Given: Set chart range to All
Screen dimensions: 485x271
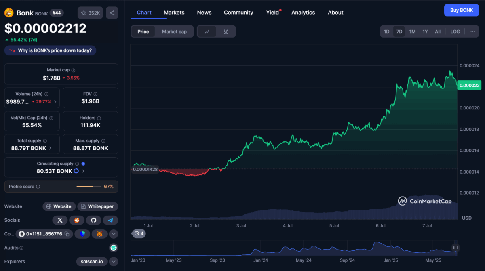Looking at the screenshot, I should (438, 32).
